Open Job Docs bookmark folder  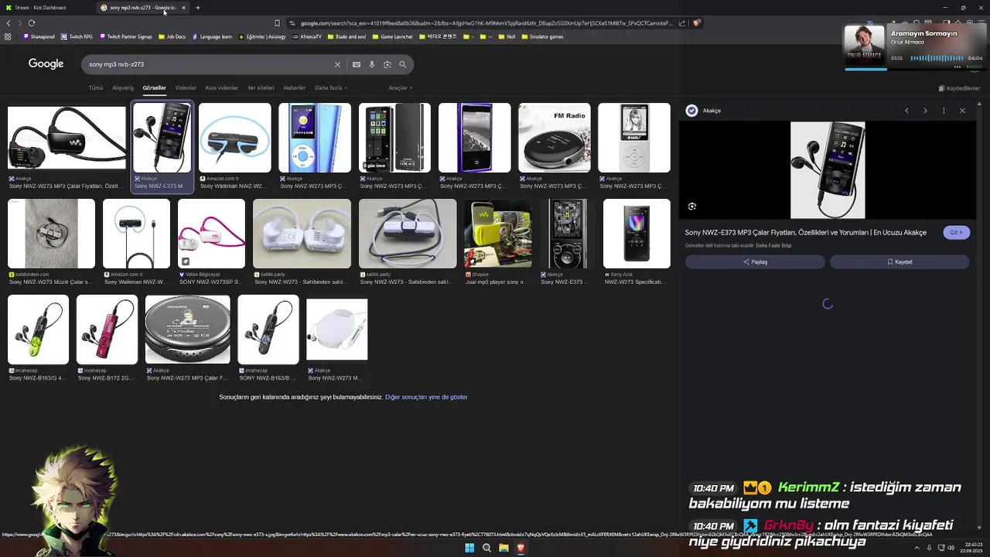click(172, 36)
